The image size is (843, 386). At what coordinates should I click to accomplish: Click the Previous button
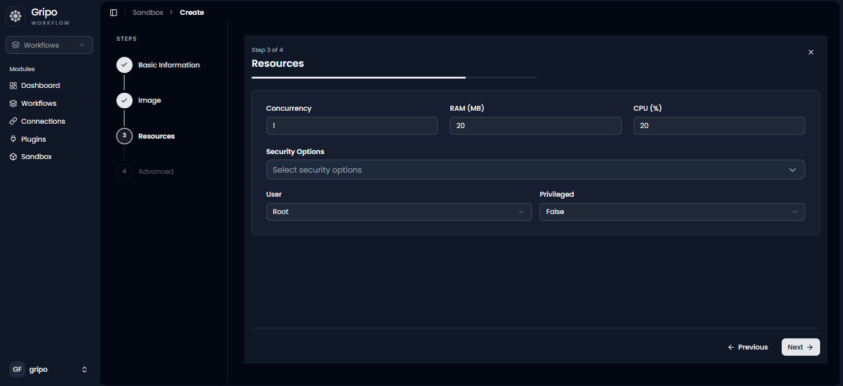(748, 347)
